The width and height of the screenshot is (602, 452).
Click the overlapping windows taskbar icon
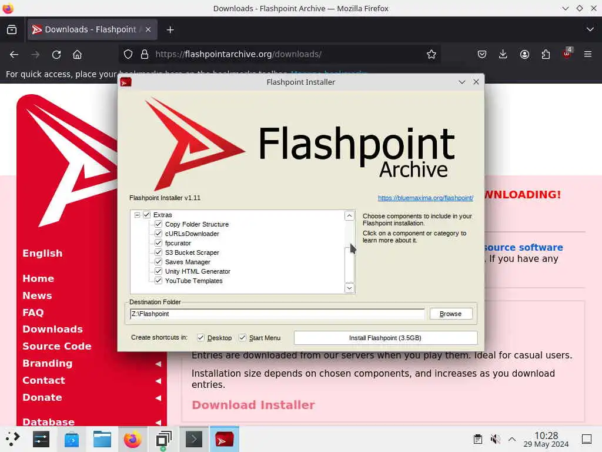tap(163, 439)
